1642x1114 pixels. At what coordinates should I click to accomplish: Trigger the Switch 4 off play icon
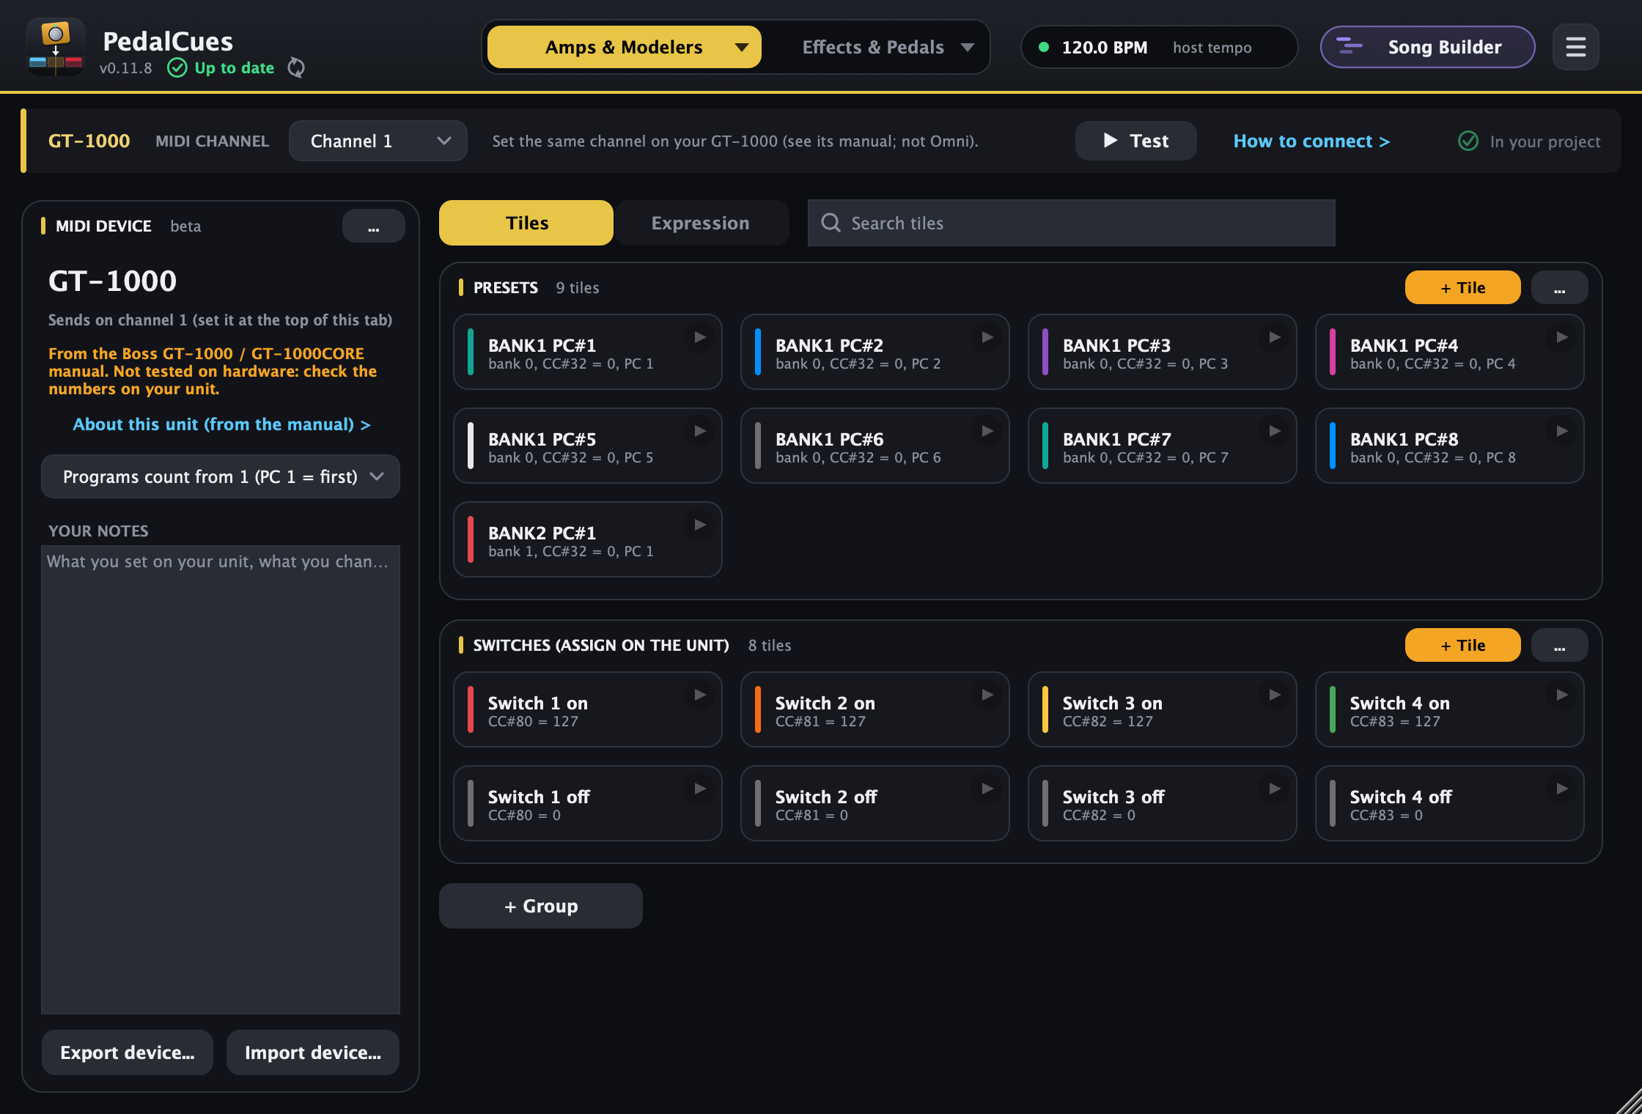pyautogui.click(x=1562, y=789)
